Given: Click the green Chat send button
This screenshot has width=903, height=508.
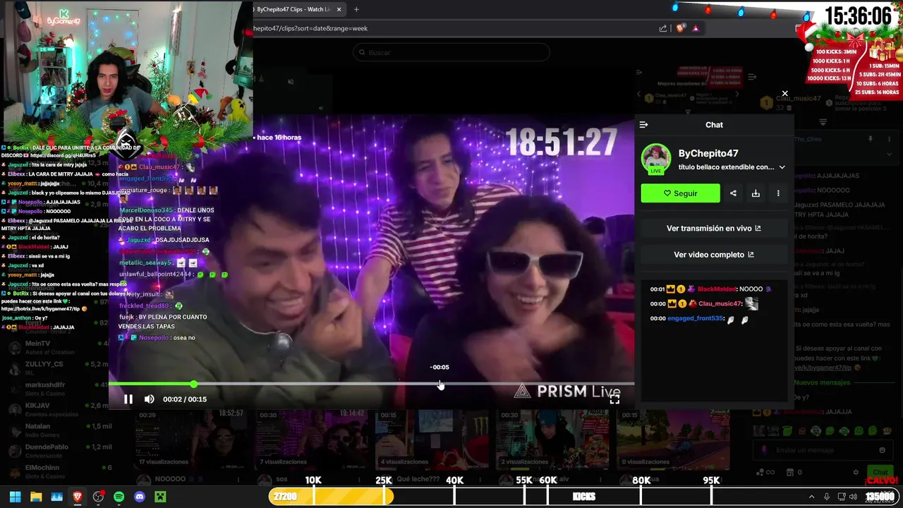Looking at the screenshot, I should pyautogui.click(x=880, y=473).
